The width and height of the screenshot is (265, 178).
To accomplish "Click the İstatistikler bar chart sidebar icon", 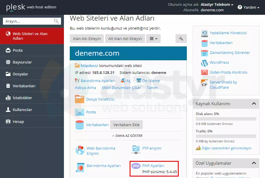I will [x=8, y=98].
